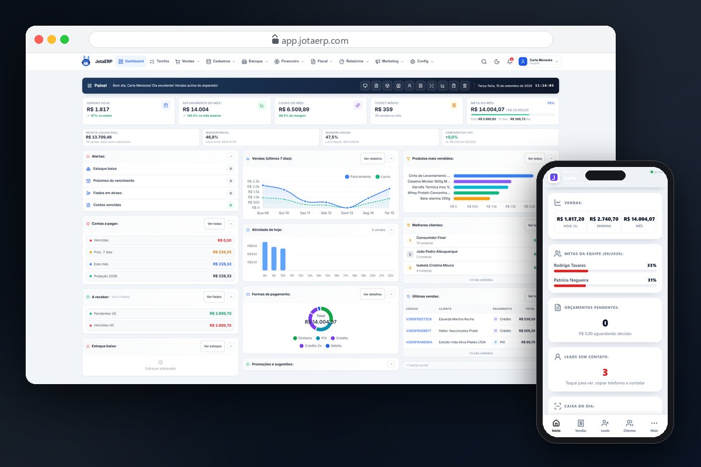The image size is (701, 467).
Task: Click the Ticket Médio orange icon
Action: (x=454, y=105)
